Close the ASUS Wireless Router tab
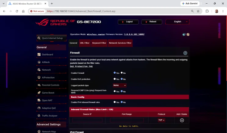Image resolution: width=227 pixels, height=133 pixels. [45, 4]
